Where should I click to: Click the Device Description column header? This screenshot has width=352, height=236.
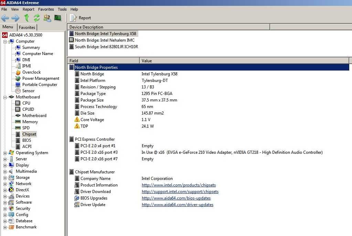point(169,27)
